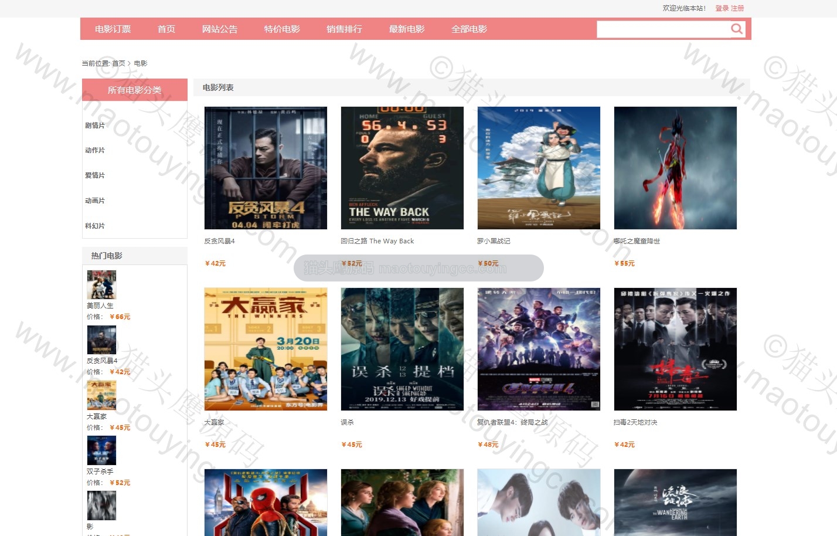Open 影 thumbnail in hot movies

(101, 506)
